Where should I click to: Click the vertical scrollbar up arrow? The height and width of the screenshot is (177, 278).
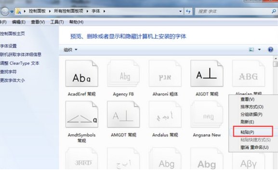tap(276, 58)
